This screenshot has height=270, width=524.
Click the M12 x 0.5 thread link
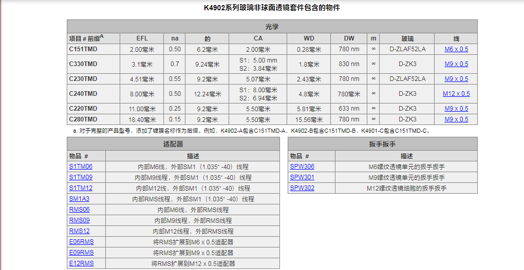(x=456, y=94)
